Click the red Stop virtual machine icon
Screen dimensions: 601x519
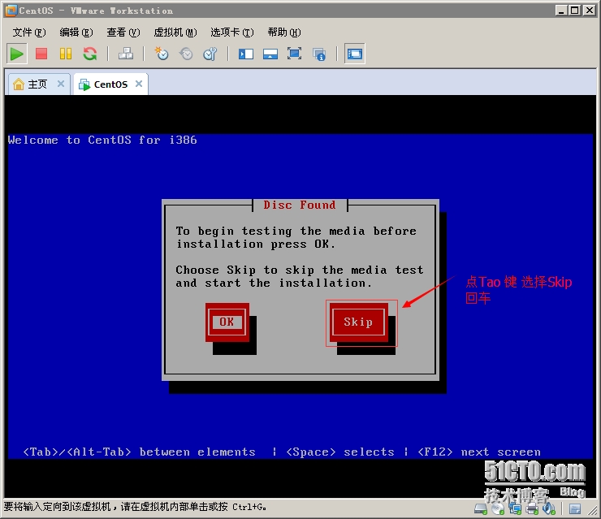pos(41,54)
